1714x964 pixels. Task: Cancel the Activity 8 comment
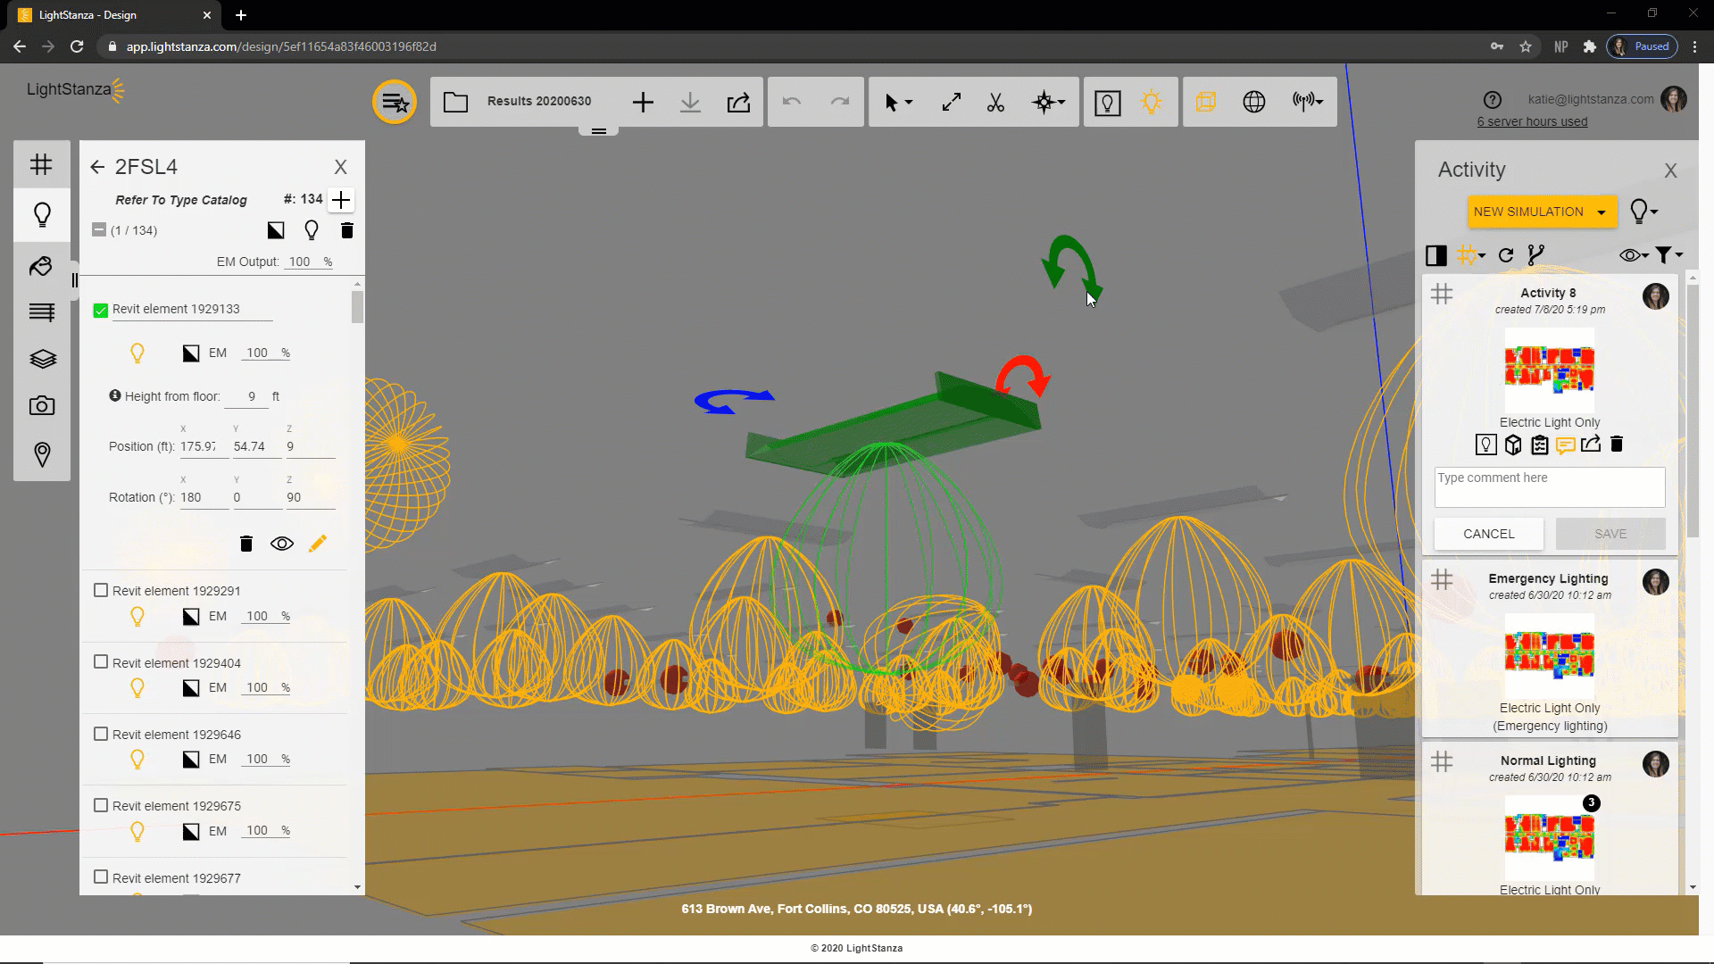click(1488, 534)
